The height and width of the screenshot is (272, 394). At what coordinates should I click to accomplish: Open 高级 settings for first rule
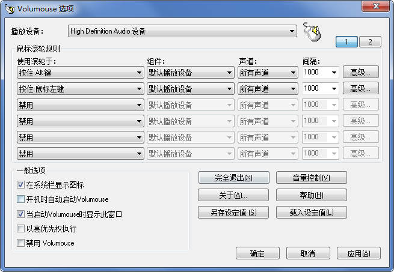361,72
